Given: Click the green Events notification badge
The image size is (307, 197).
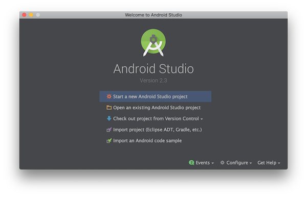Looking at the screenshot, I should pos(191,163).
